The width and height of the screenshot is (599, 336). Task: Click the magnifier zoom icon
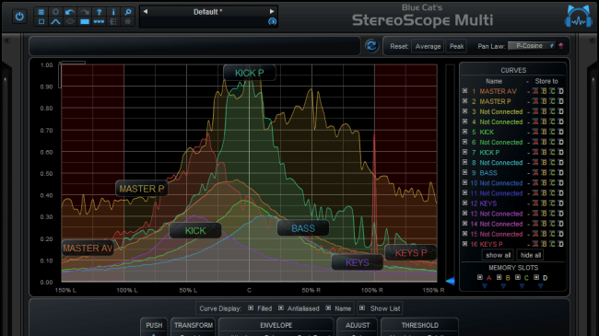coord(128,12)
